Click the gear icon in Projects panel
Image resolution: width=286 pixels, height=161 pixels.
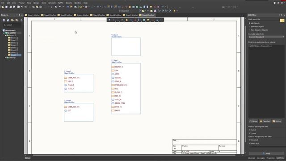point(21,20)
